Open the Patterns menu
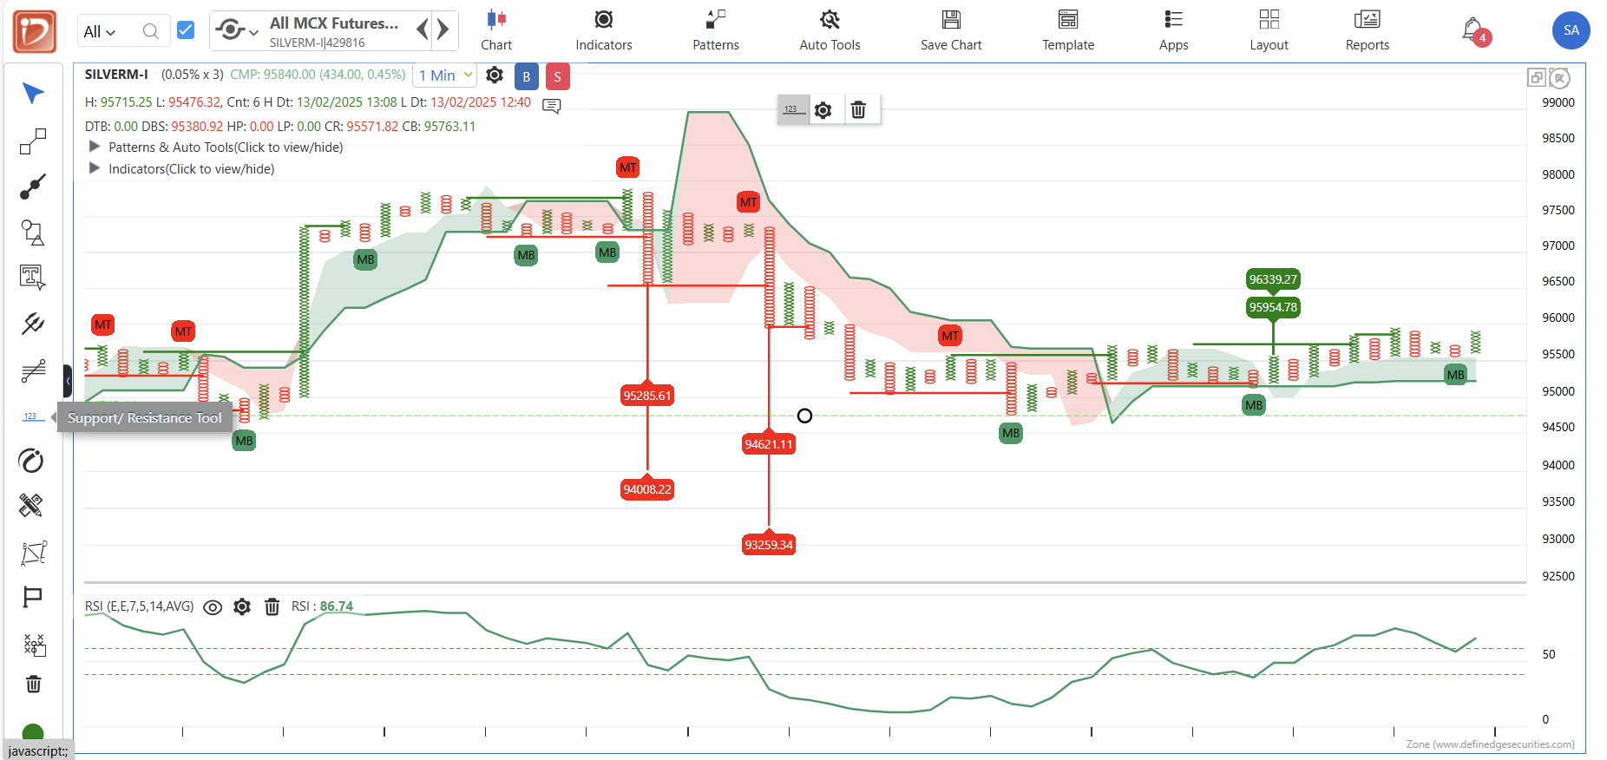 tap(716, 31)
